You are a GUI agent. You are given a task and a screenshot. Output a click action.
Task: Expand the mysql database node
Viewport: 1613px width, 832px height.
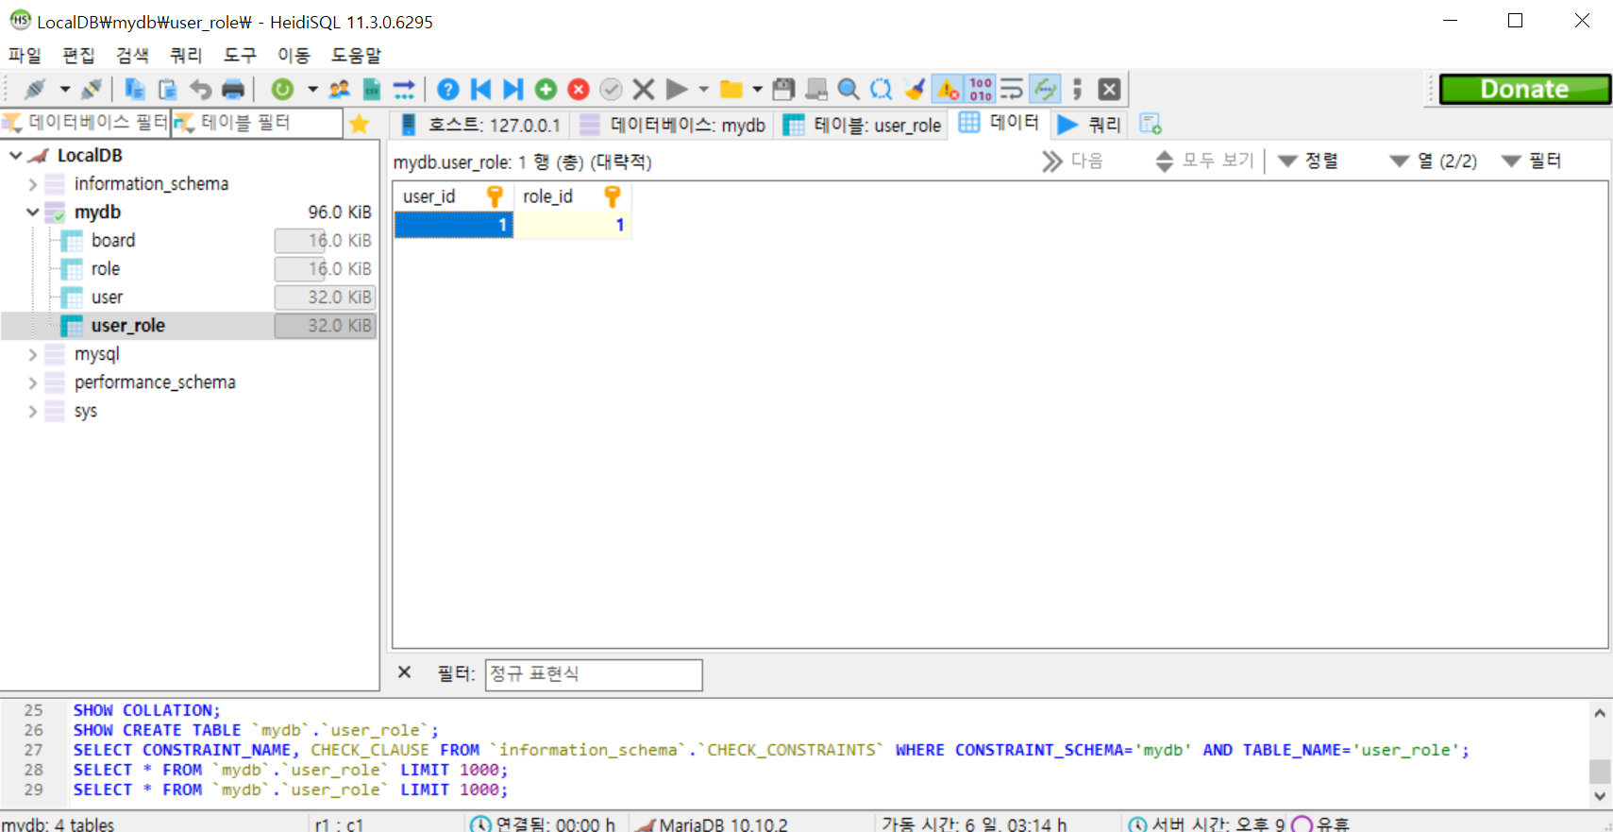[32, 354]
